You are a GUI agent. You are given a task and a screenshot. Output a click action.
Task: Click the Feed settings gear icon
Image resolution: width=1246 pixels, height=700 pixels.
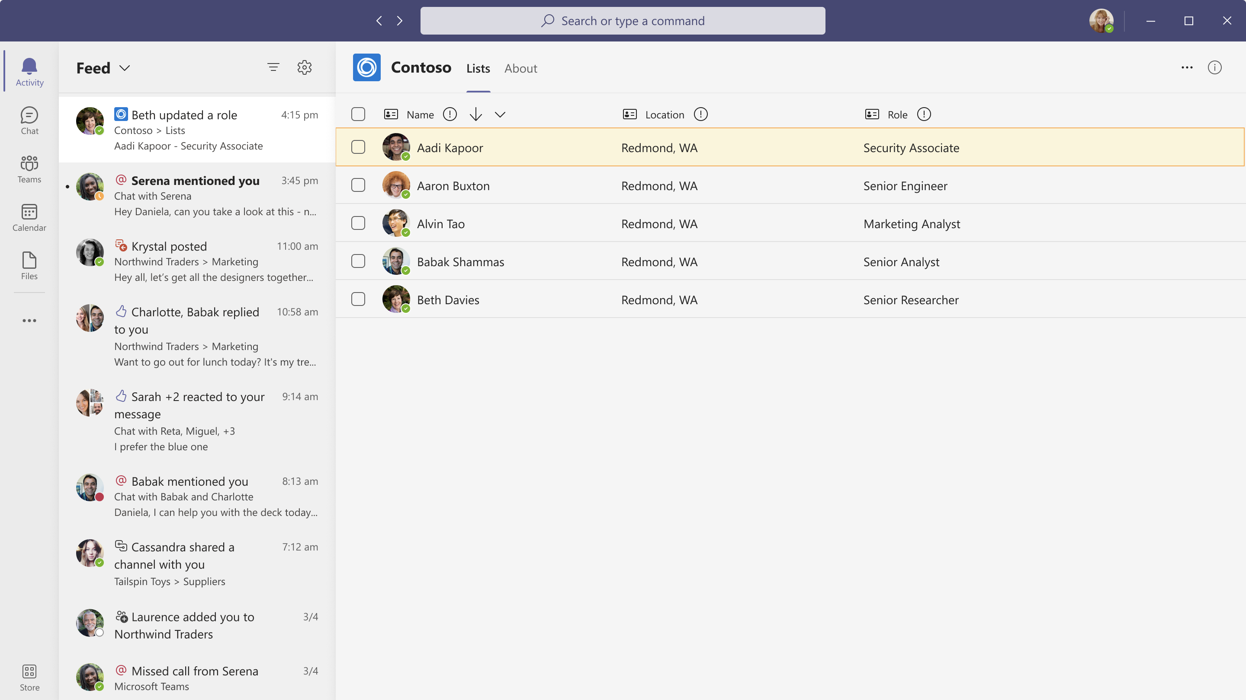(x=304, y=67)
